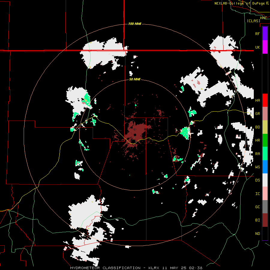
Task: Click the DS legend label
Action: pyautogui.click(x=258, y=180)
